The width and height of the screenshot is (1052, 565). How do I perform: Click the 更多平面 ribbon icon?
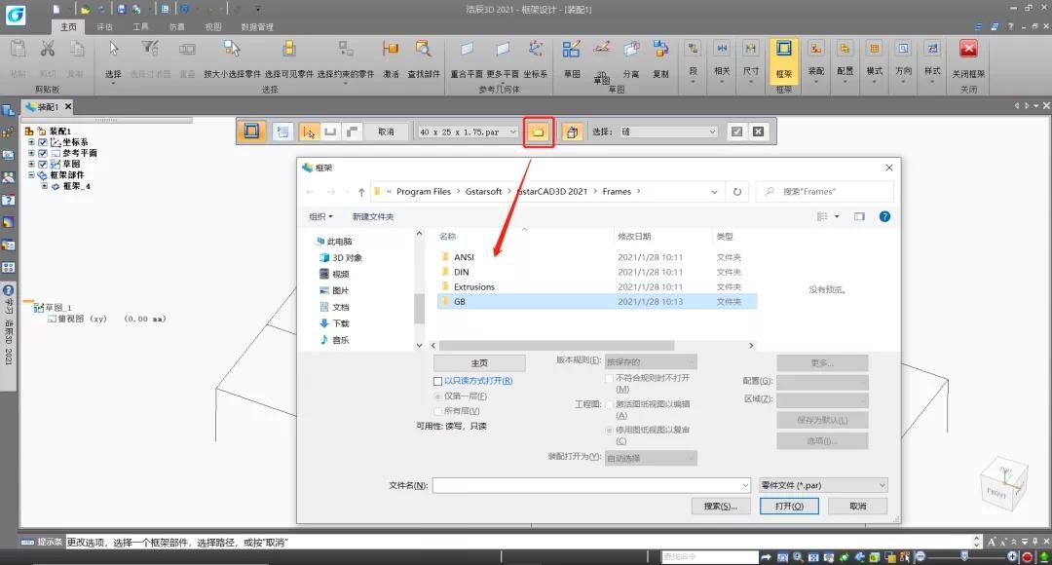click(x=503, y=49)
